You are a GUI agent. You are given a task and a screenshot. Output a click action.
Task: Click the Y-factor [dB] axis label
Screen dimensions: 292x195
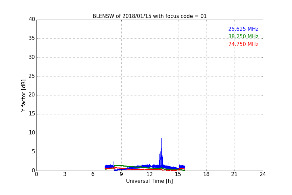point(23,95)
